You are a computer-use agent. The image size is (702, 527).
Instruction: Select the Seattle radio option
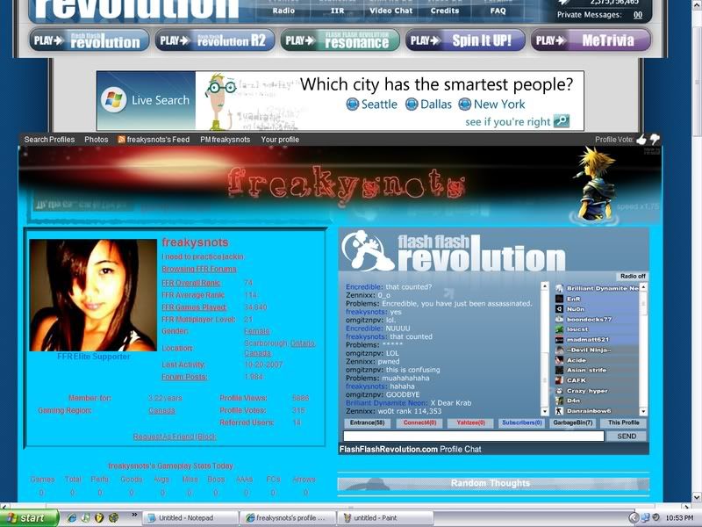coord(353,105)
